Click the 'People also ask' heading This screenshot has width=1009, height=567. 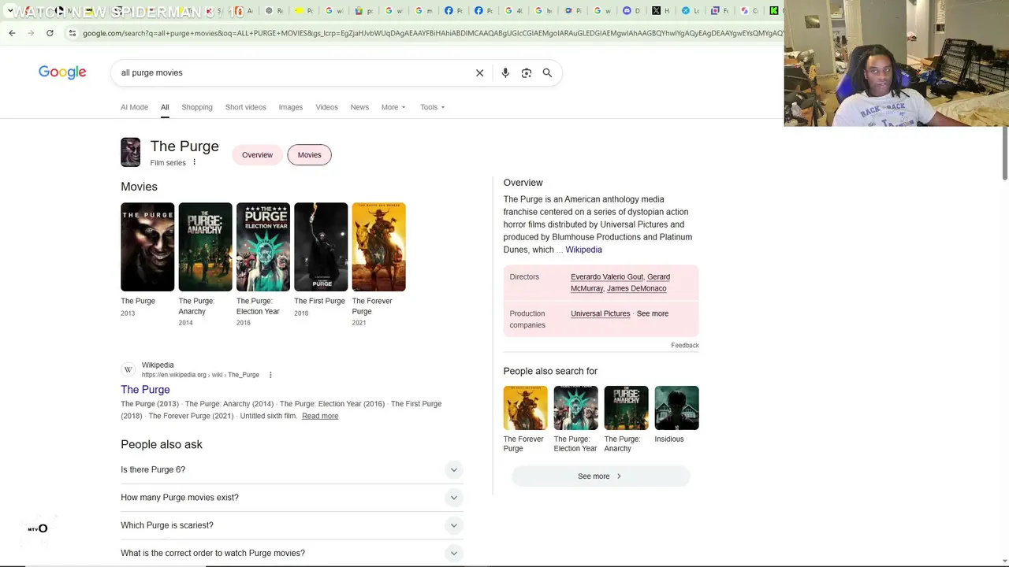click(162, 444)
